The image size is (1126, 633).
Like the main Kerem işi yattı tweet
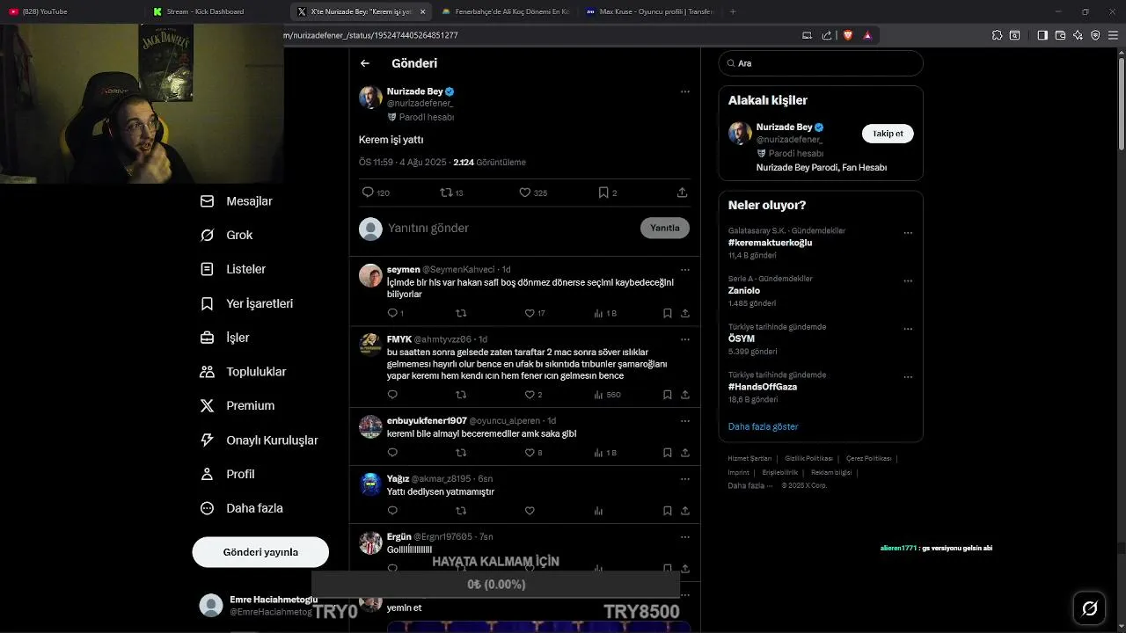point(525,193)
